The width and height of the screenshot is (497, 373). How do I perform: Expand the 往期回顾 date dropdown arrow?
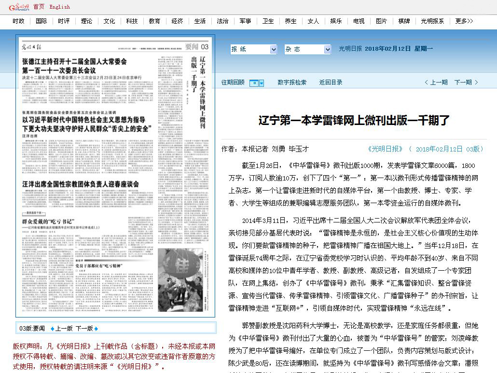click(262, 83)
